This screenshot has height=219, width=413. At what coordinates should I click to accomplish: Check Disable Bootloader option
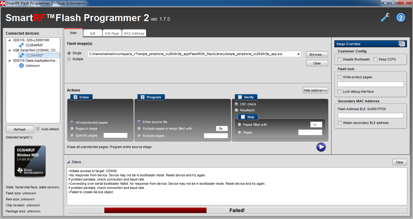[339, 59]
